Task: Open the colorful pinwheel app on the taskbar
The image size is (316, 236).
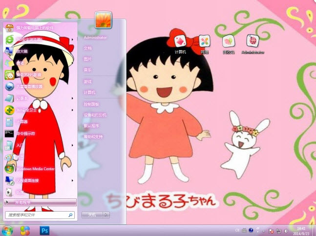Action: 25,231
